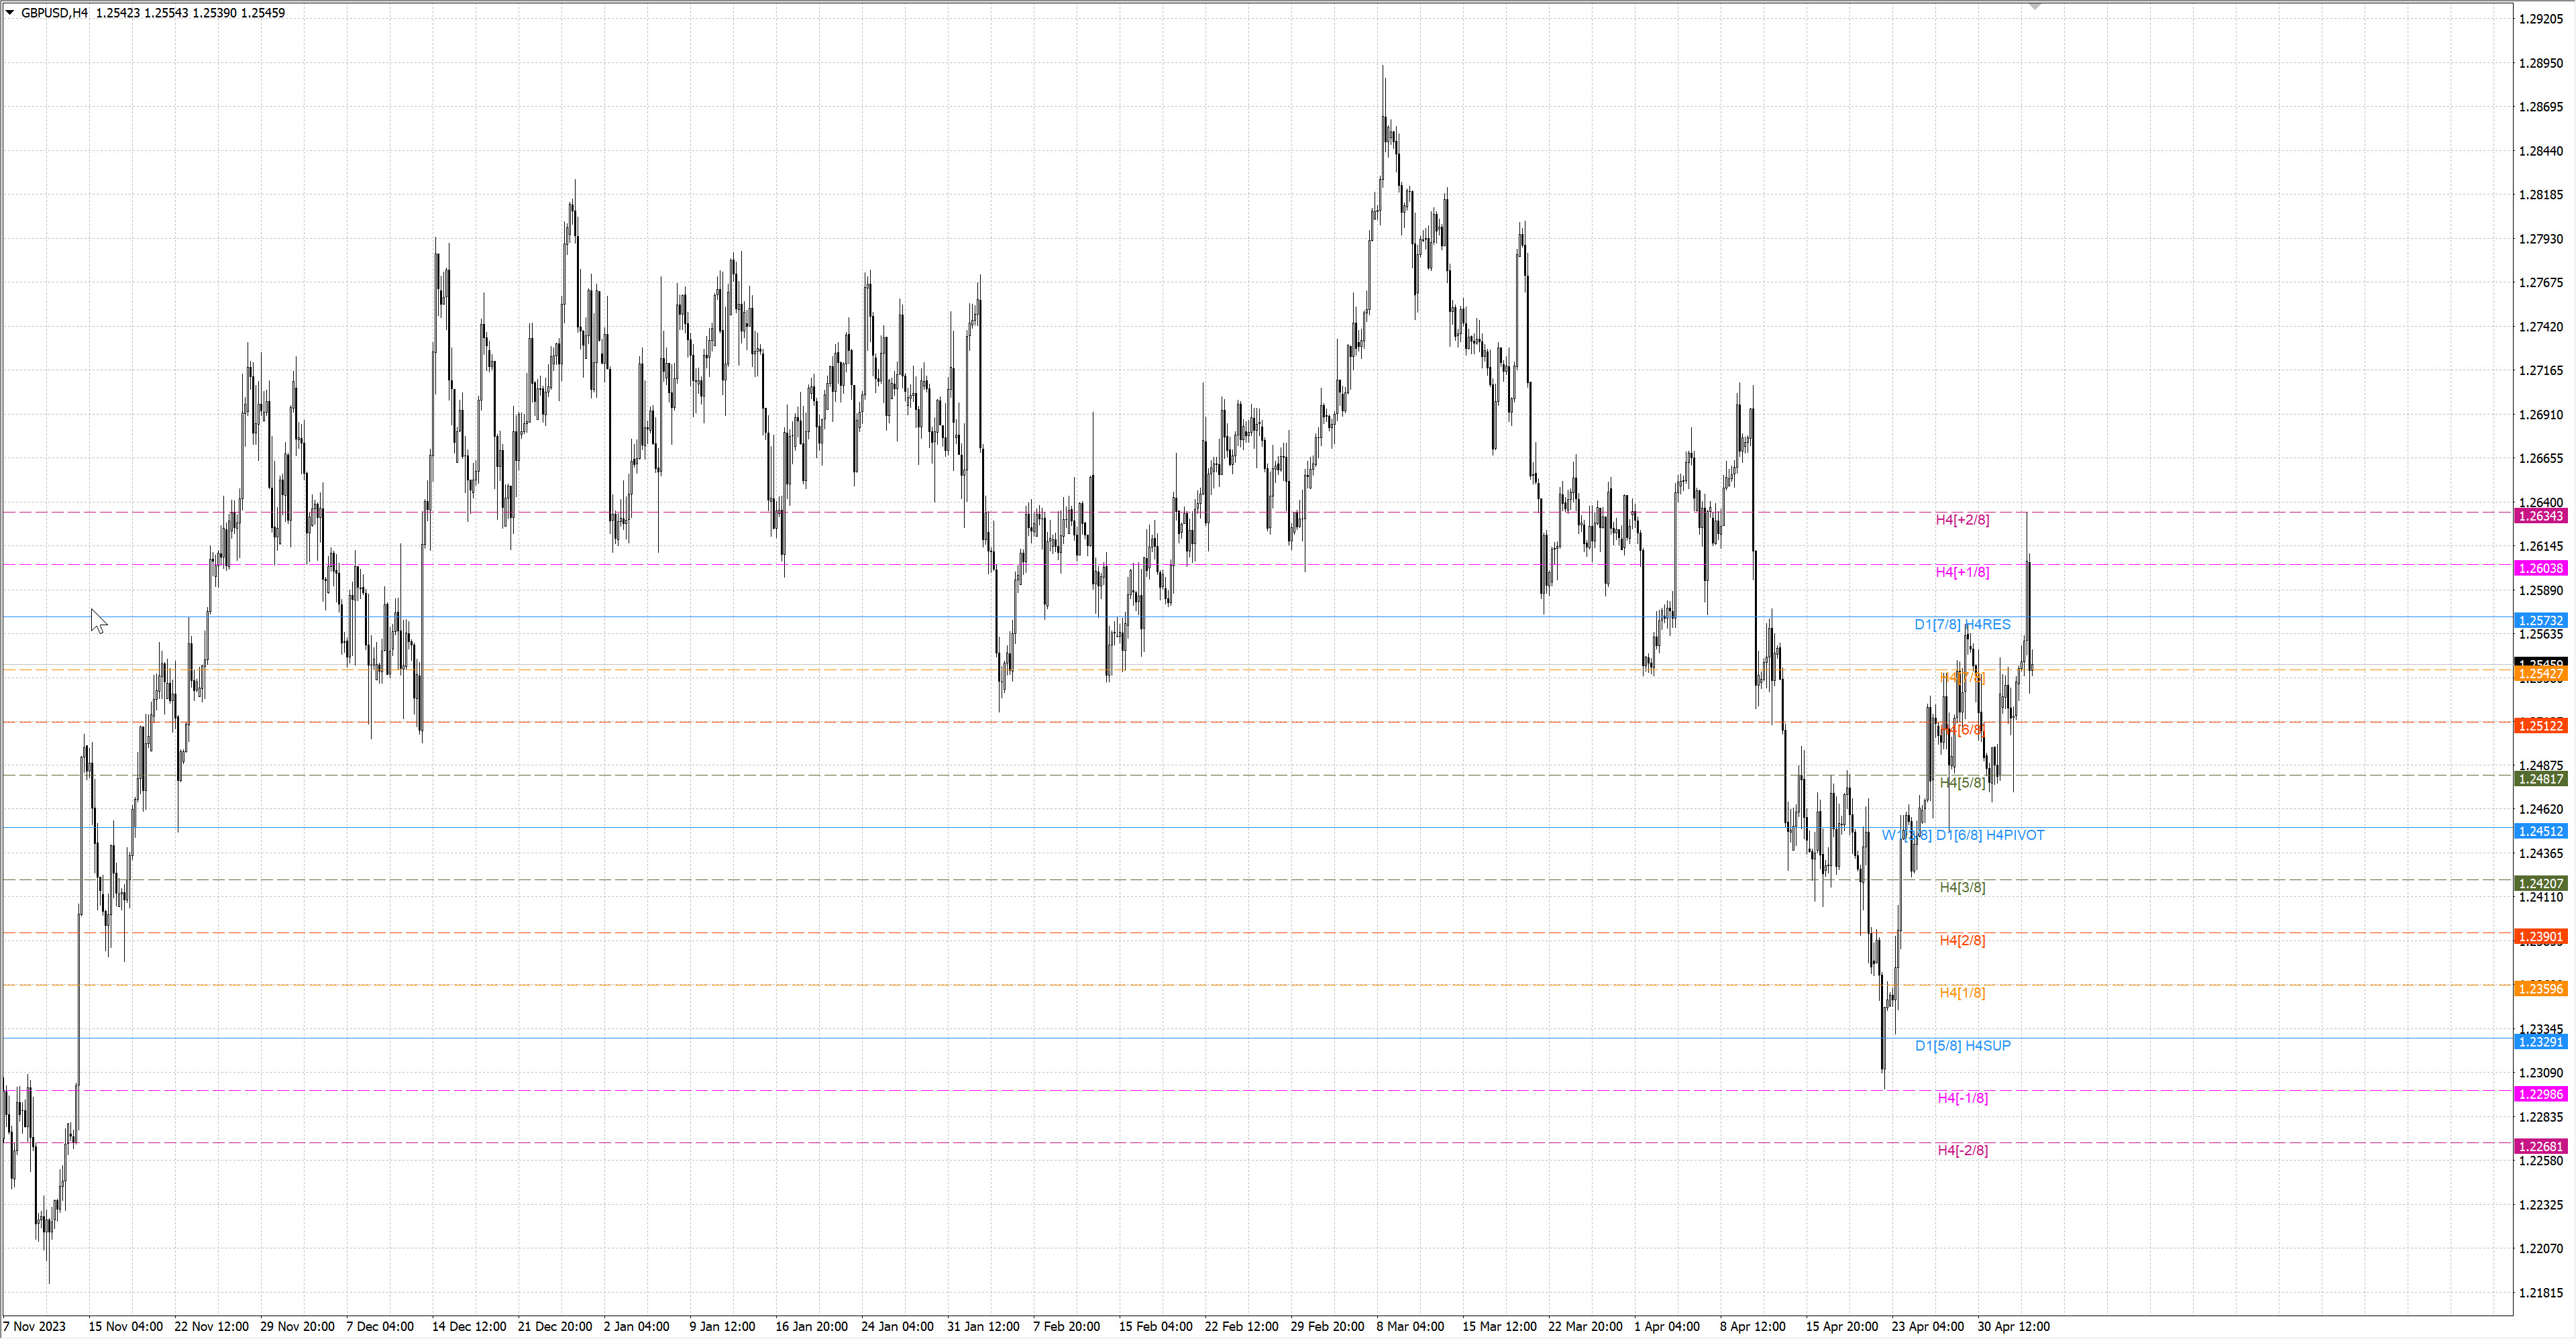Select the H4[-2/8] level label
Viewport: 2576px width, 1339px height.
tap(1962, 1151)
